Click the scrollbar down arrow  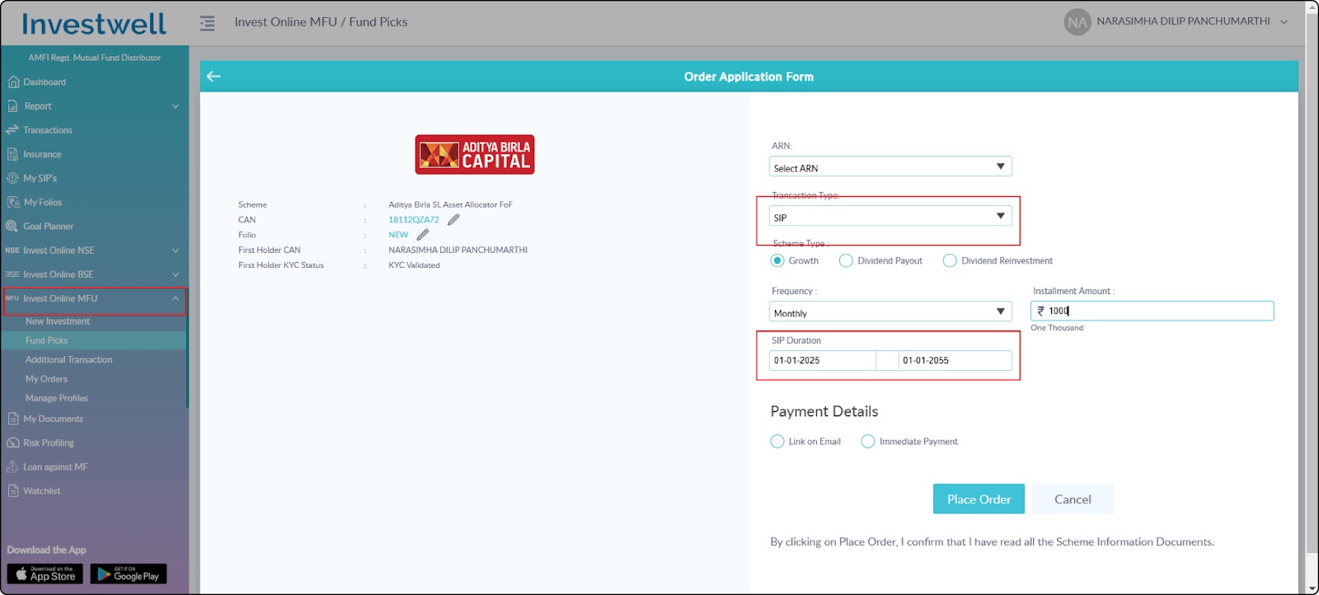point(1312,588)
